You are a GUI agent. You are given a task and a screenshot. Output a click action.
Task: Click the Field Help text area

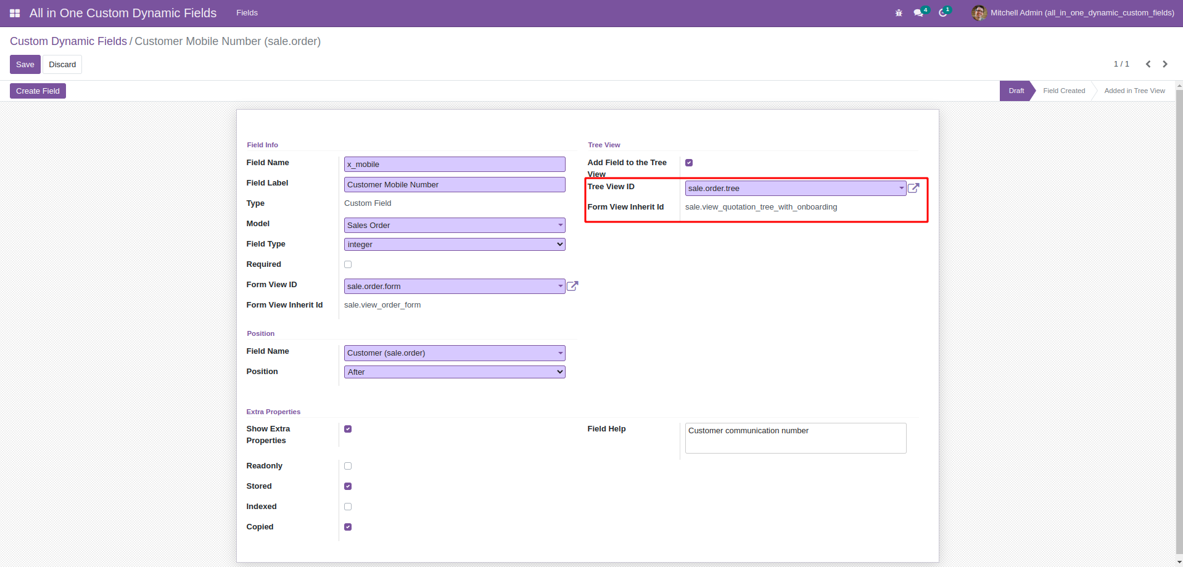(795, 438)
